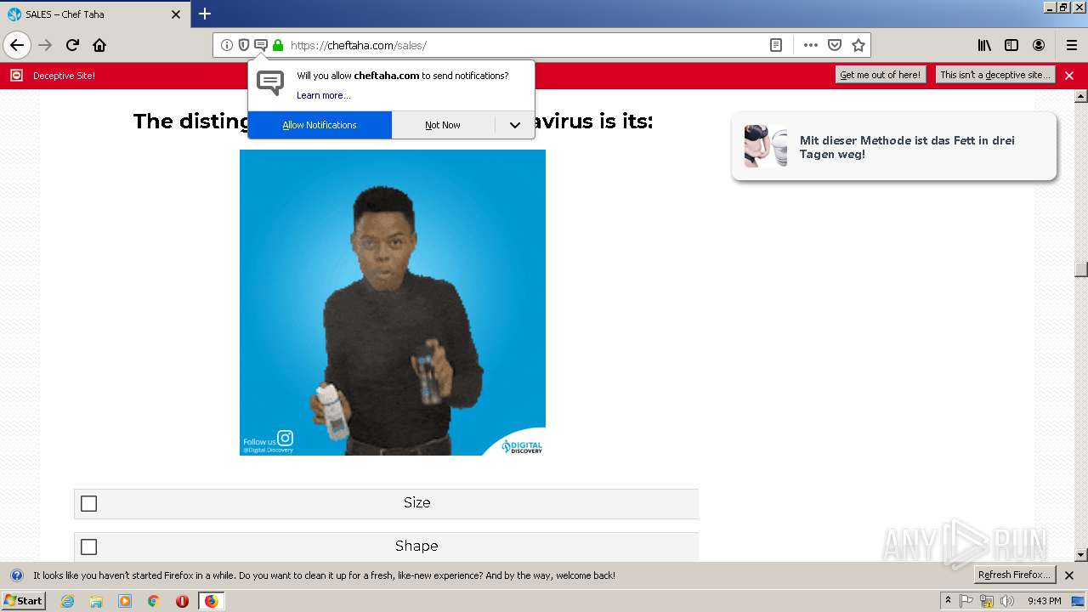Reload the current page

pyautogui.click(x=72, y=45)
